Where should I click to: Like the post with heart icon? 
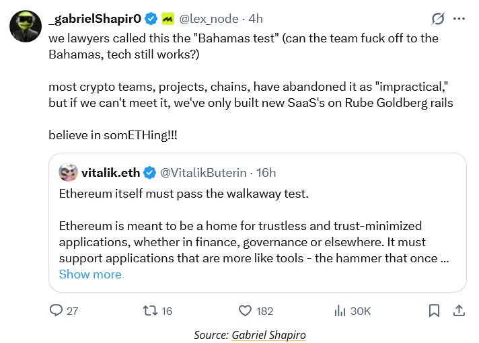[x=246, y=311]
